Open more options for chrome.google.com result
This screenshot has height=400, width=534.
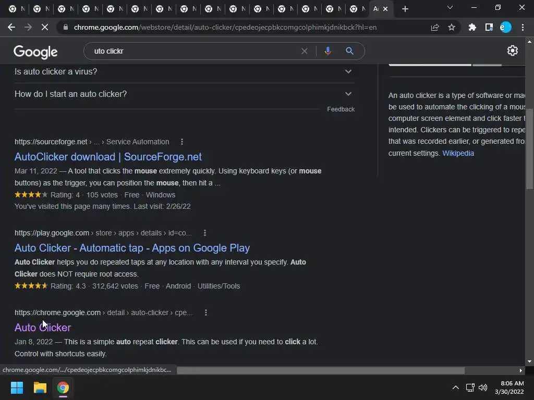coord(205,312)
